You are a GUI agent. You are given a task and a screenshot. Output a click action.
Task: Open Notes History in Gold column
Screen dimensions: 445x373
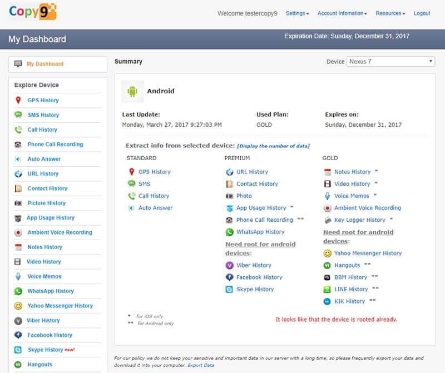[x=352, y=172]
